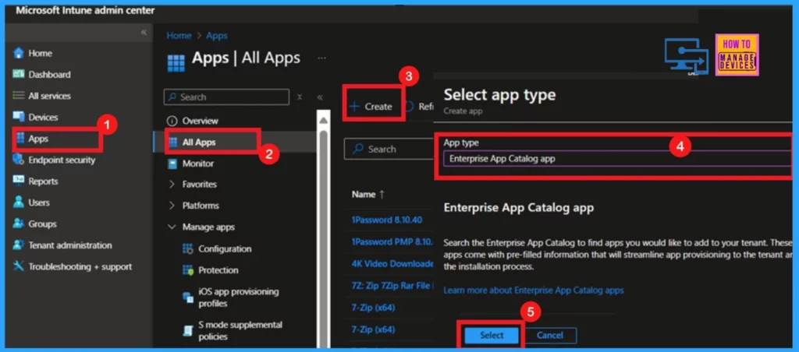Click the Tenant administration icon
This screenshot has width=799, height=352.
(x=19, y=245)
